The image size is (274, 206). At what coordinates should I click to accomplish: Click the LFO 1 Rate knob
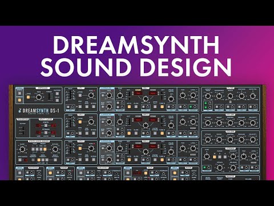91,95
